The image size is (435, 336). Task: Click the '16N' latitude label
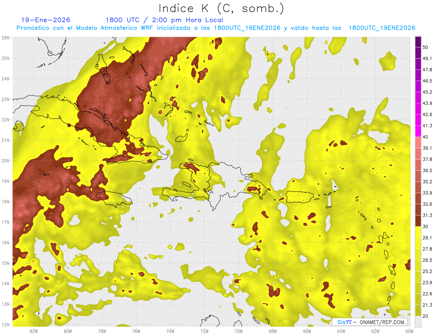pyautogui.click(x=5, y=242)
